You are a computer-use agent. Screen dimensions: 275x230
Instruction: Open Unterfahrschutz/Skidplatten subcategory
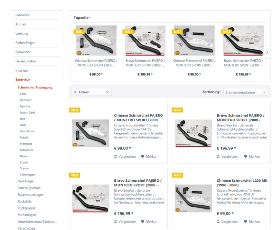(x=37, y=222)
